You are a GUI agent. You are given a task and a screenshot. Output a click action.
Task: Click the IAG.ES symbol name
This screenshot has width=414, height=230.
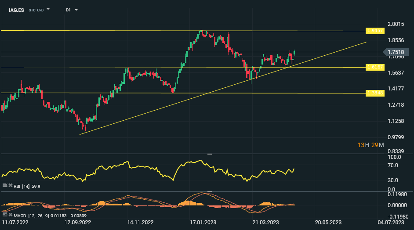pos(16,10)
